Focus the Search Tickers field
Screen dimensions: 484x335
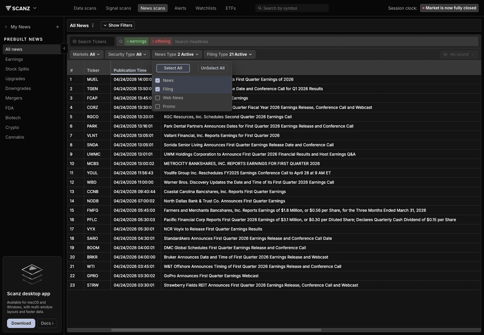92,42
